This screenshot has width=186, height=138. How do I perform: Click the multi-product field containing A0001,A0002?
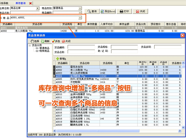pyautogui.click(x=45, y=18)
